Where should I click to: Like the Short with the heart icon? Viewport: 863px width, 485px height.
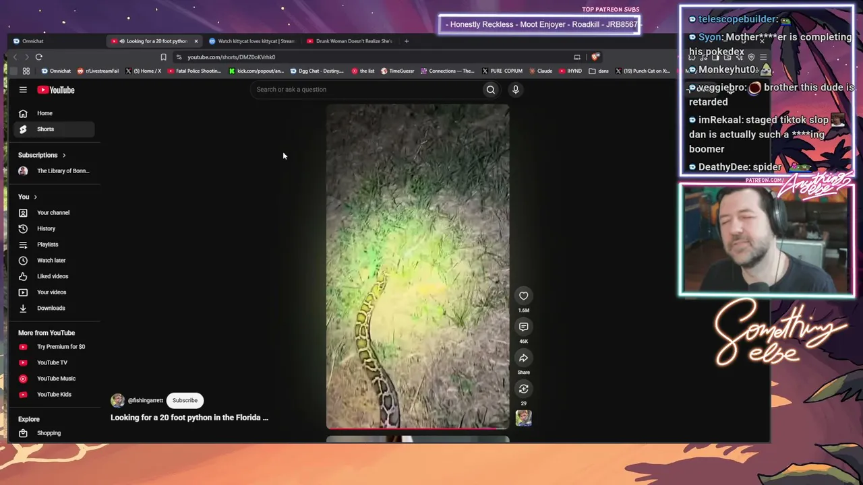[524, 296]
